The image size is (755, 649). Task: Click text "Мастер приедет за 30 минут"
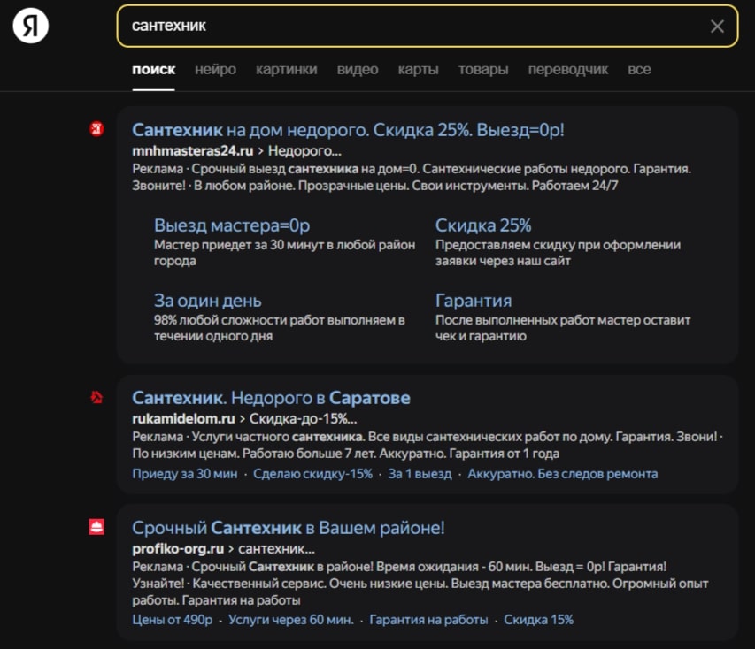[239, 245]
